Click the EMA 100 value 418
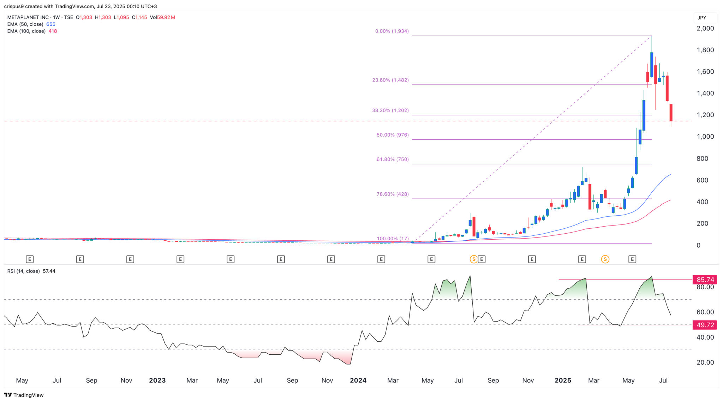 point(53,31)
